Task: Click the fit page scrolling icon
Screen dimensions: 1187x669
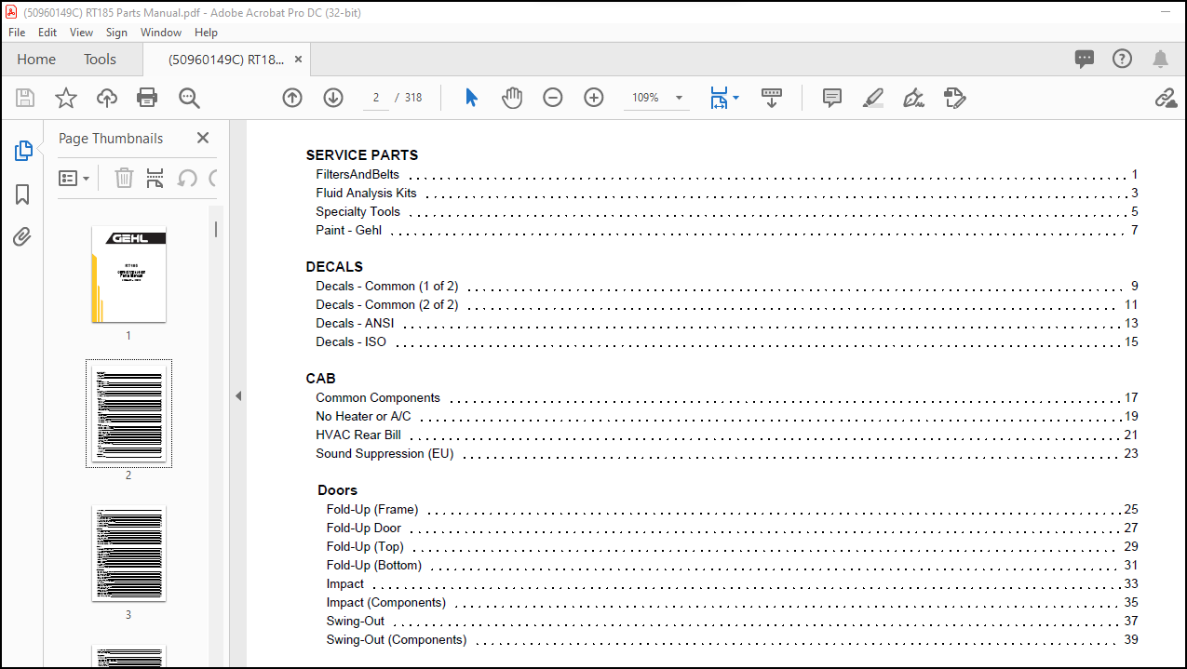Action: 719,98
